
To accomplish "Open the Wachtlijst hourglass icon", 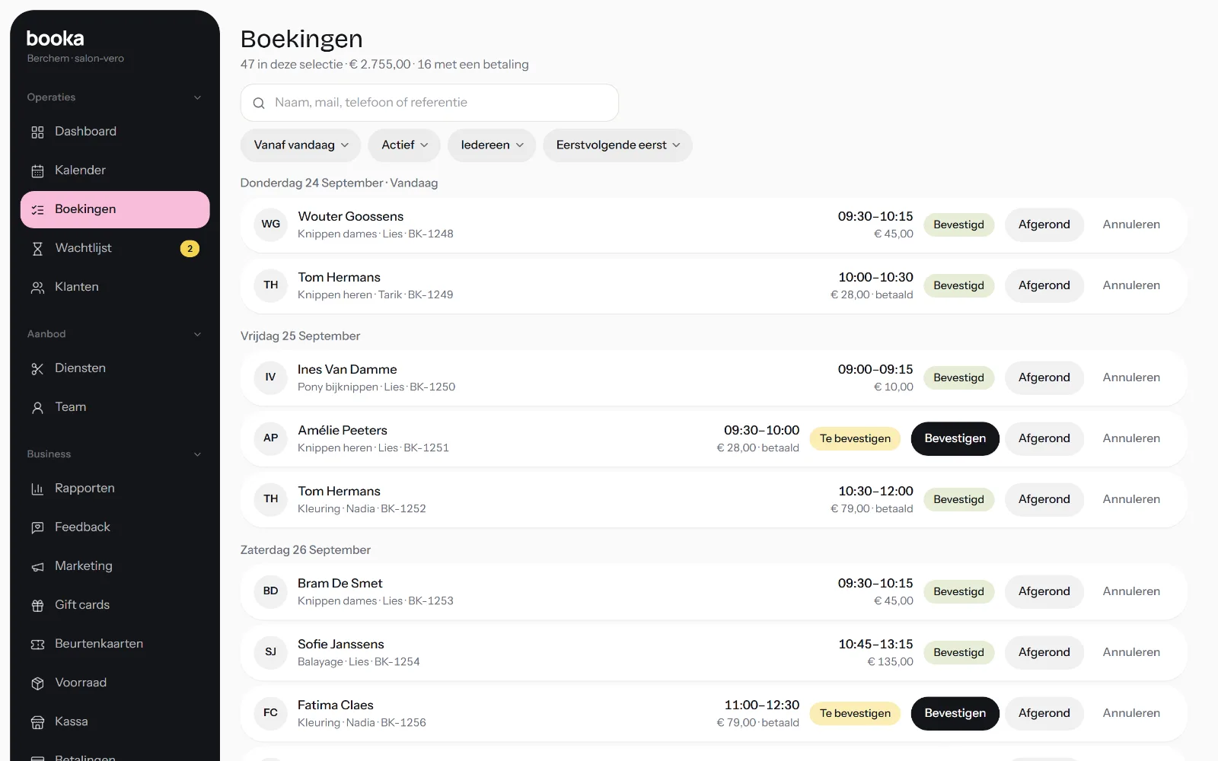I will coord(37,248).
